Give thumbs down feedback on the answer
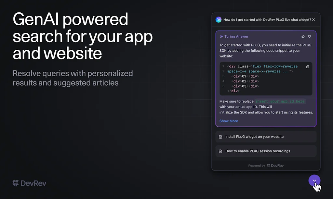The width and height of the screenshot is (333, 199). coord(309,36)
